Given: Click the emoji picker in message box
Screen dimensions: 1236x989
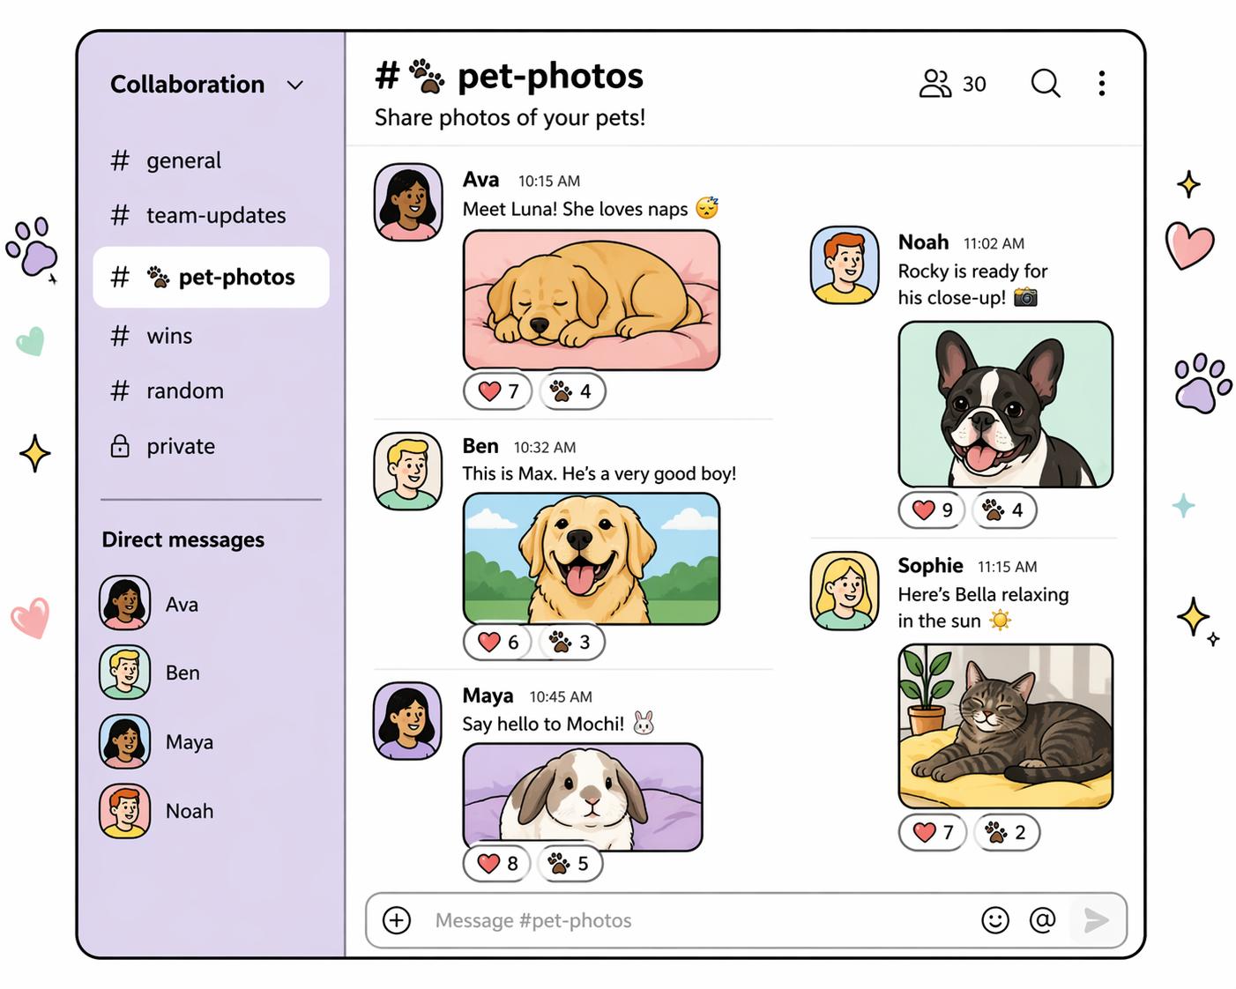Looking at the screenshot, I should click(995, 920).
